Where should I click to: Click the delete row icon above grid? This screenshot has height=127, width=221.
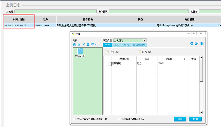[x=197, y=43]
